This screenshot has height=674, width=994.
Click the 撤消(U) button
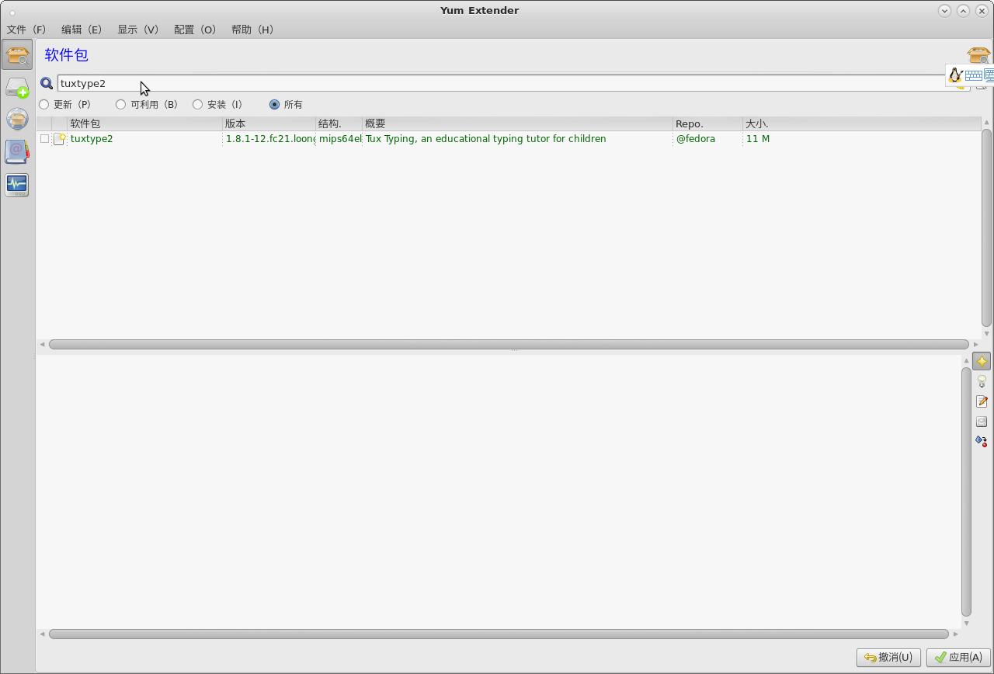click(x=888, y=657)
